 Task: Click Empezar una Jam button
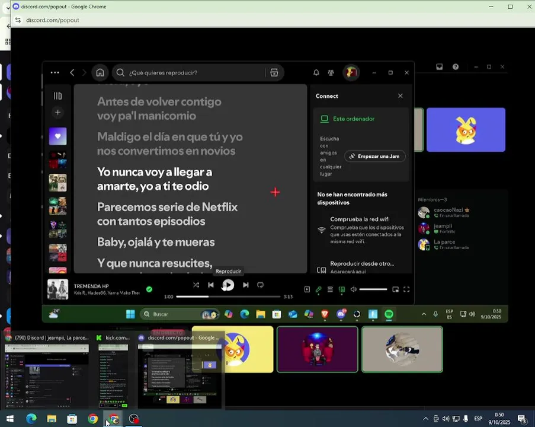tap(375, 156)
